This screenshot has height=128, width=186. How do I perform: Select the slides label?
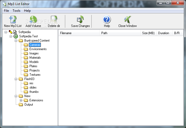(33, 87)
